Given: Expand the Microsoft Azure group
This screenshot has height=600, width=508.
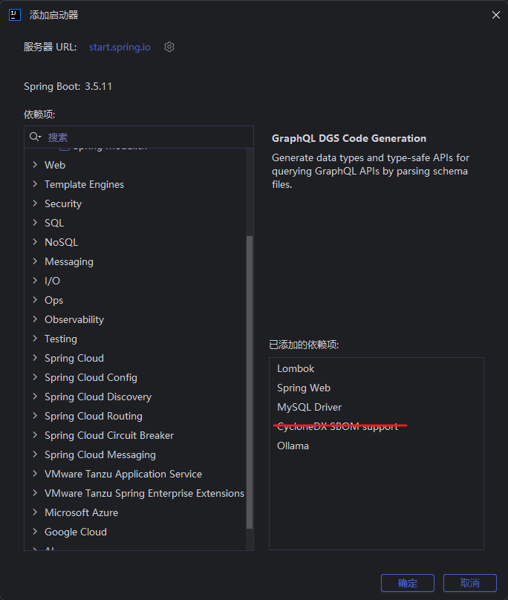Looking at the screenshot, I should [35, 512].
